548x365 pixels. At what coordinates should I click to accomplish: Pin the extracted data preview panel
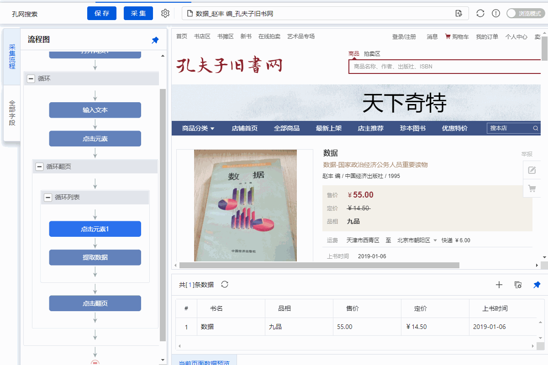537,285
